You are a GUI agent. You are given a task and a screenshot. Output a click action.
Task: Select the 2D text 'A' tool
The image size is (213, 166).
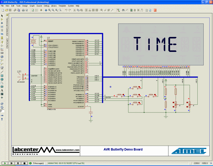pyautogui.click(x=2, y=90)
